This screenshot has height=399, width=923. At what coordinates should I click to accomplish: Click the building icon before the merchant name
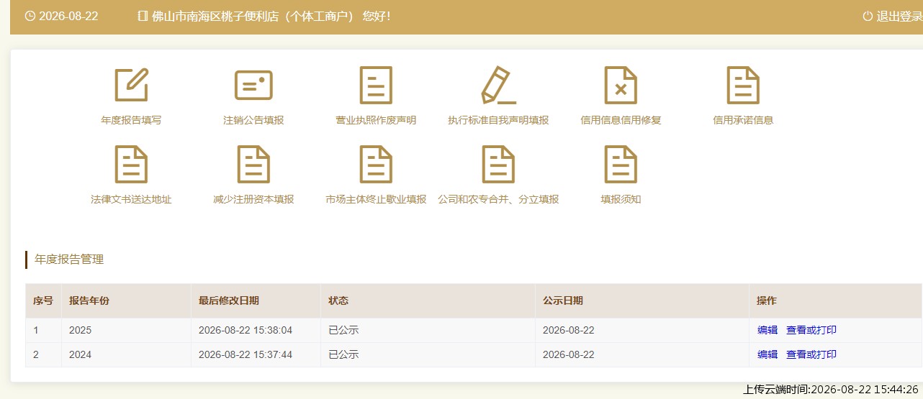(142, 16)
